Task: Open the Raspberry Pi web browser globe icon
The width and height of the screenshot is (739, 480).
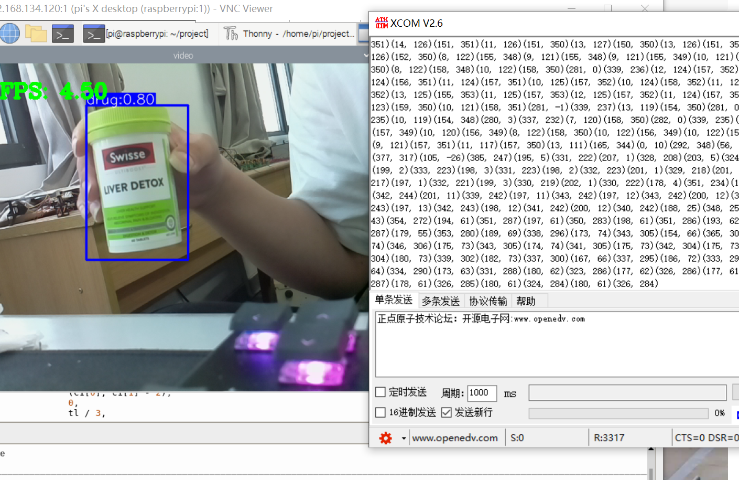Action: (x=9, y=34)
